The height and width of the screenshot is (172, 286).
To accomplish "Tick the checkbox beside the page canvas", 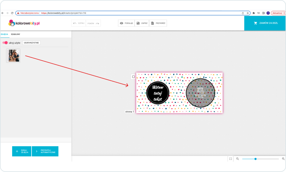I will pos(133,76).
